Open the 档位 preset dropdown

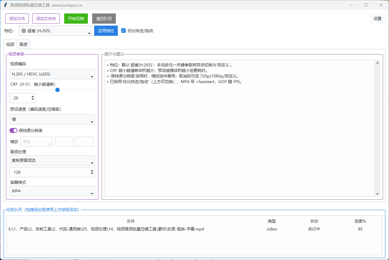pyautogui.click(x=55, y=31)
